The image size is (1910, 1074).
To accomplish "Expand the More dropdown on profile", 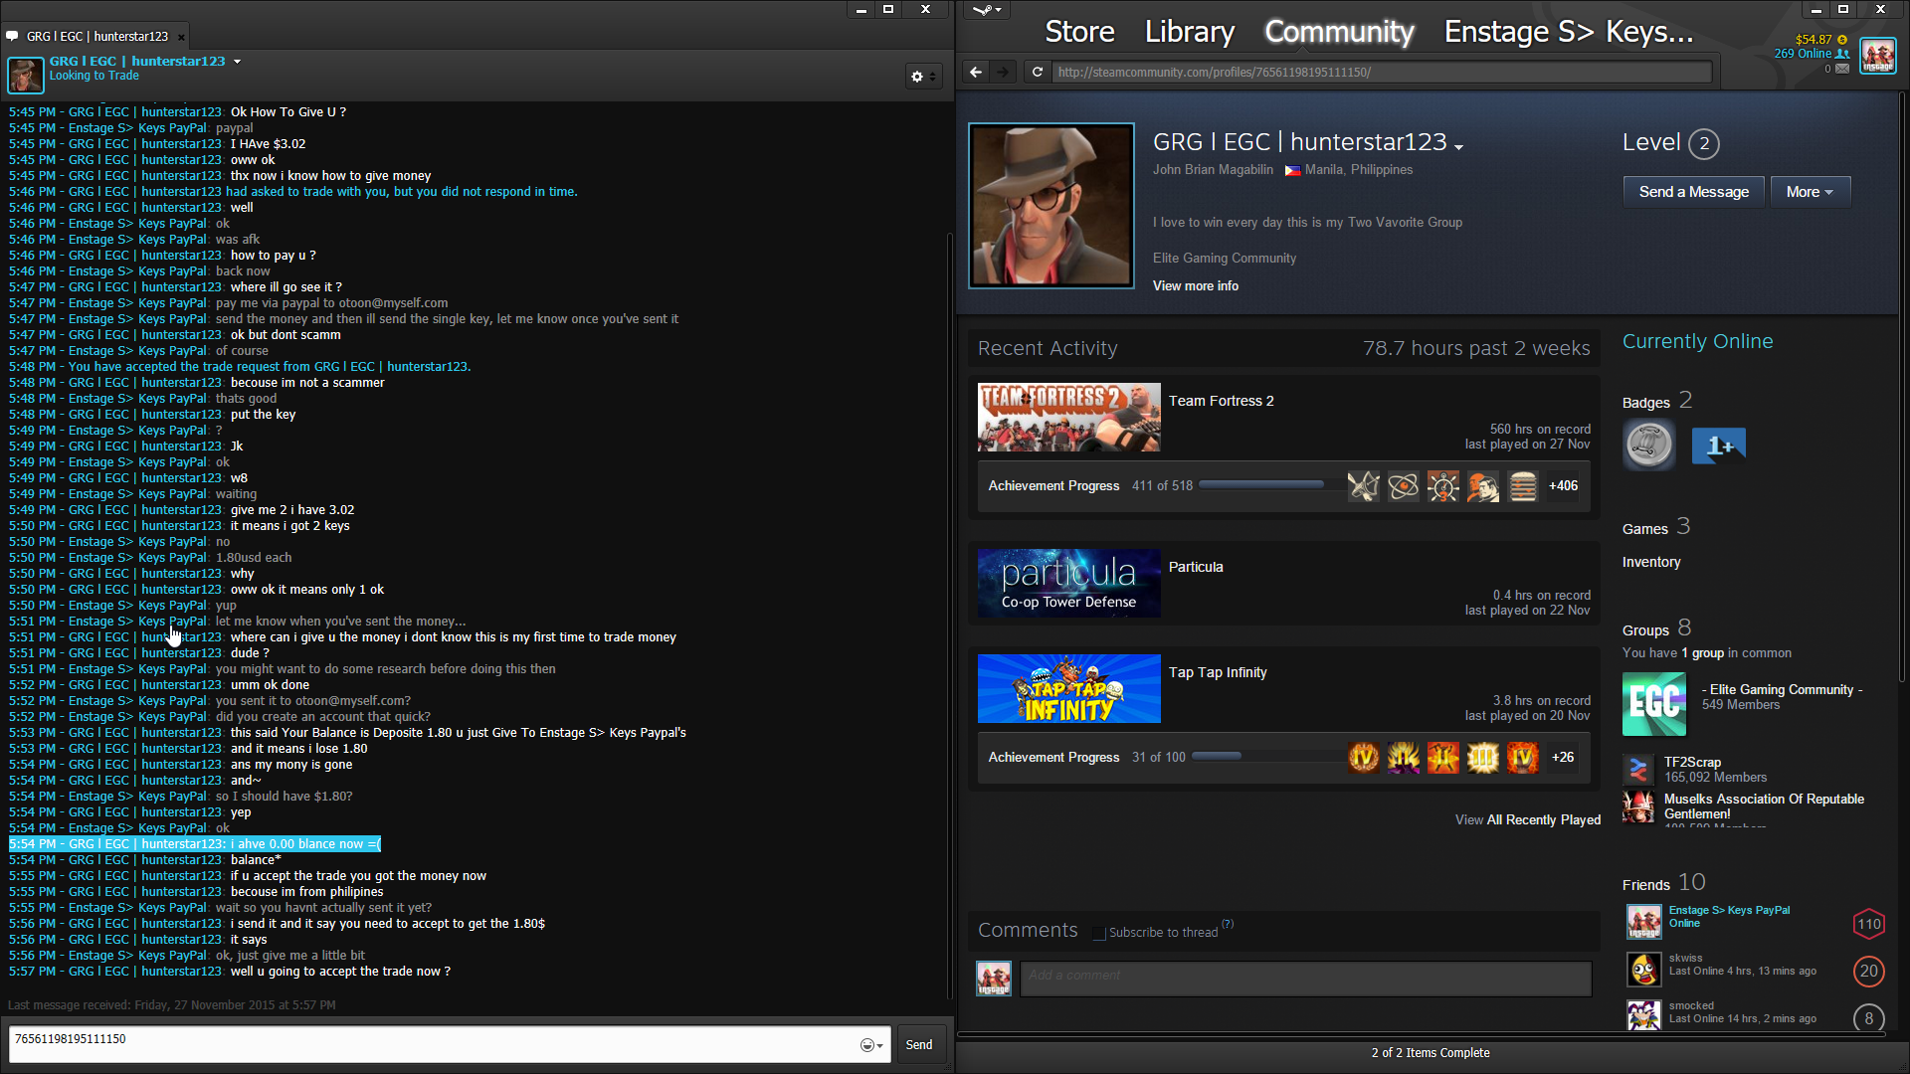I will [1810, 192].
